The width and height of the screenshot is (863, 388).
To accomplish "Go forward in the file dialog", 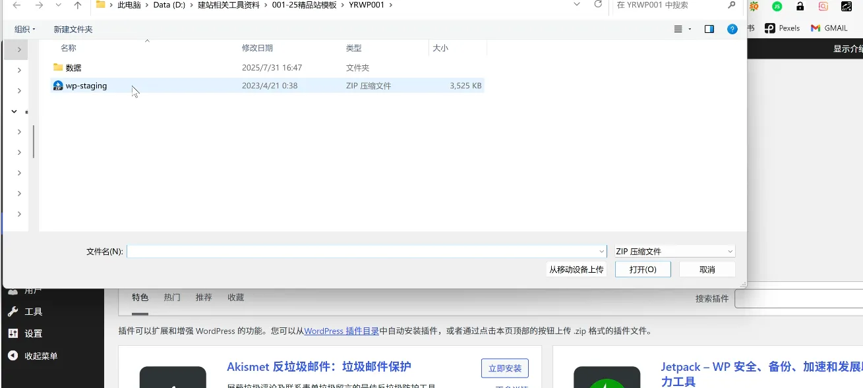I will pos(39,5).
